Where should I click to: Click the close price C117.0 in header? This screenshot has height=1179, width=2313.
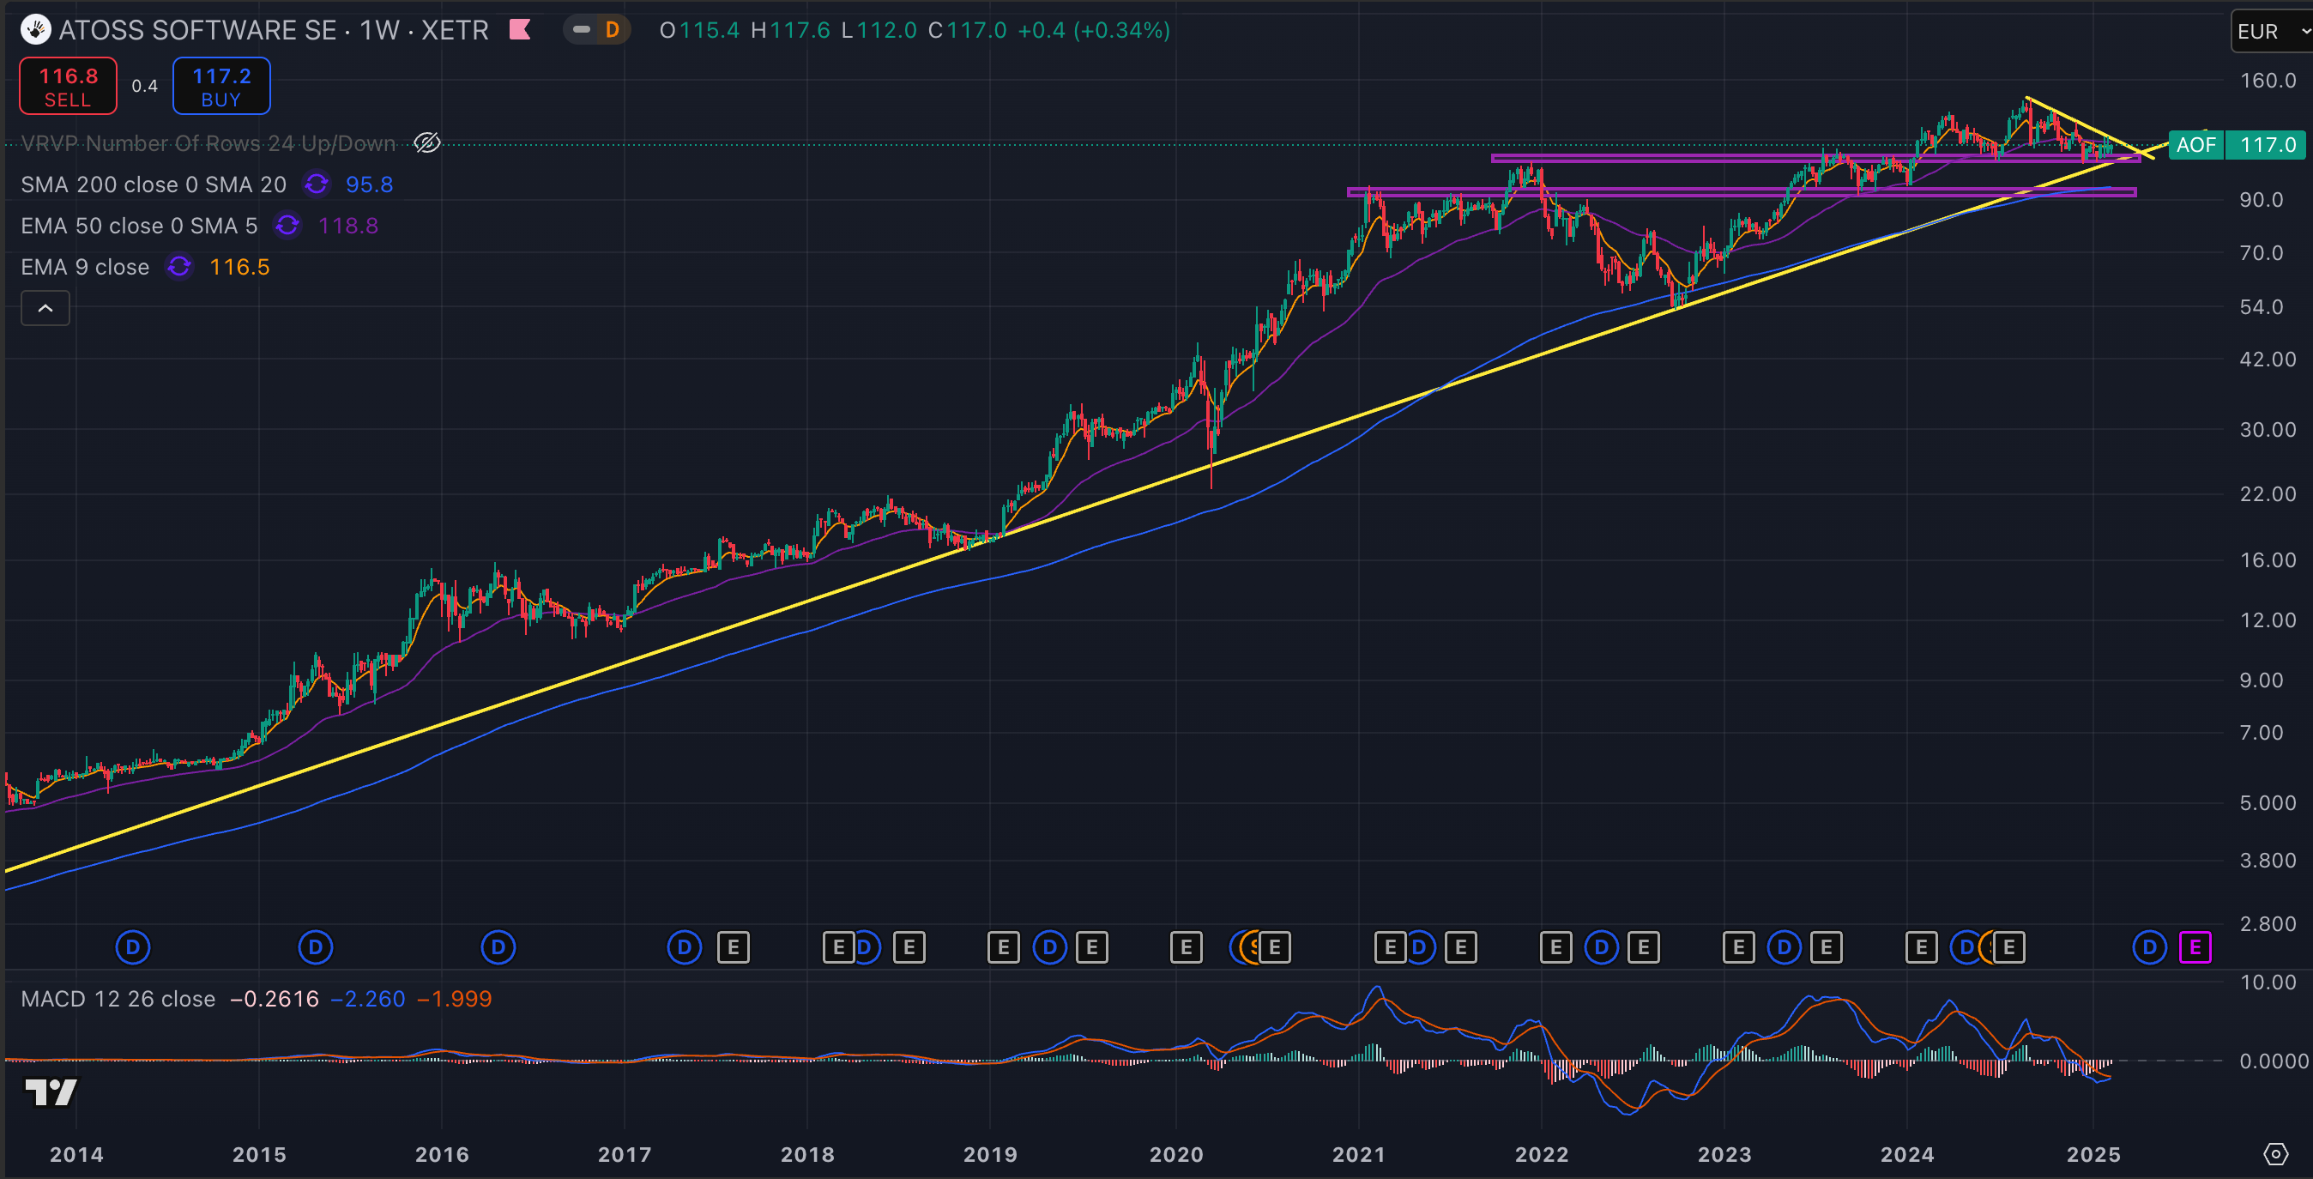point(967,31)
